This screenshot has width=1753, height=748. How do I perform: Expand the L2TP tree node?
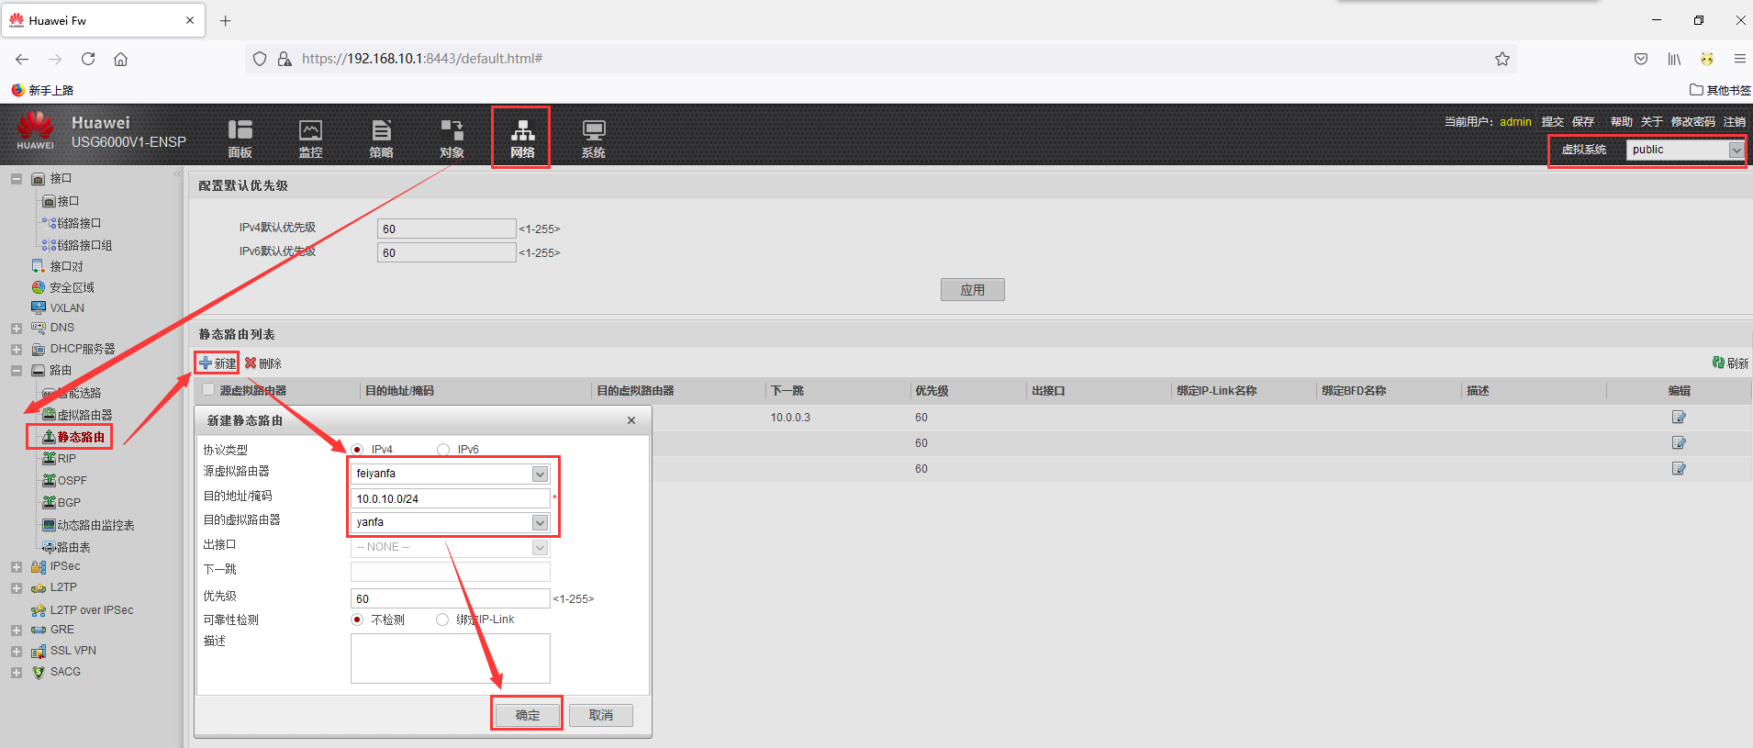pyautogui.click(x=17, y=588)
